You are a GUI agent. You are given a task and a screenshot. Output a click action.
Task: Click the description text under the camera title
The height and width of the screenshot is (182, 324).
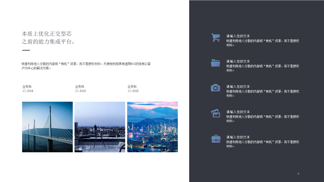[262, 93]
